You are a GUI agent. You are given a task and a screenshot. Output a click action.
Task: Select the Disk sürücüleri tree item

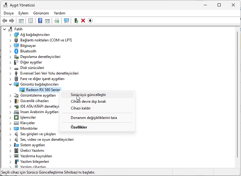32,68
